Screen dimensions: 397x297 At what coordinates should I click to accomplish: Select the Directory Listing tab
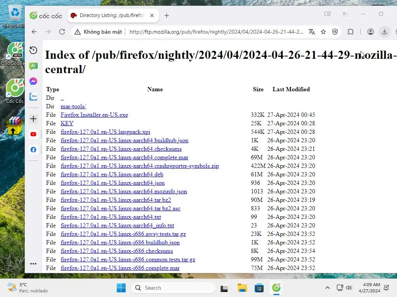pyautogui.click(x=113, y=15)
